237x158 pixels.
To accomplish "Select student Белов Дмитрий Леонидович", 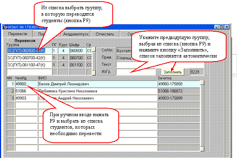I will click(x=97, y=84).
